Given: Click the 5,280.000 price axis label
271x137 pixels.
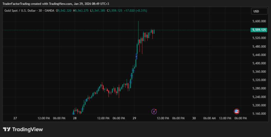Looking at the screenshot, I should [259, 88].
